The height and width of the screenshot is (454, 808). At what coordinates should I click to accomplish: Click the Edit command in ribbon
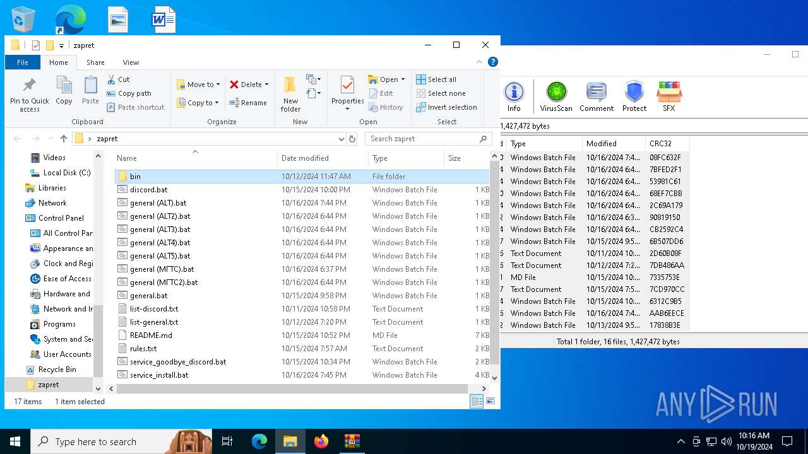pyautogui.click(x=380, y=93)
